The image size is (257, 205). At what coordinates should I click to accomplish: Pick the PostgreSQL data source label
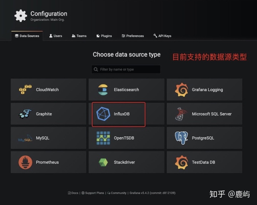[x=203, y=138]
